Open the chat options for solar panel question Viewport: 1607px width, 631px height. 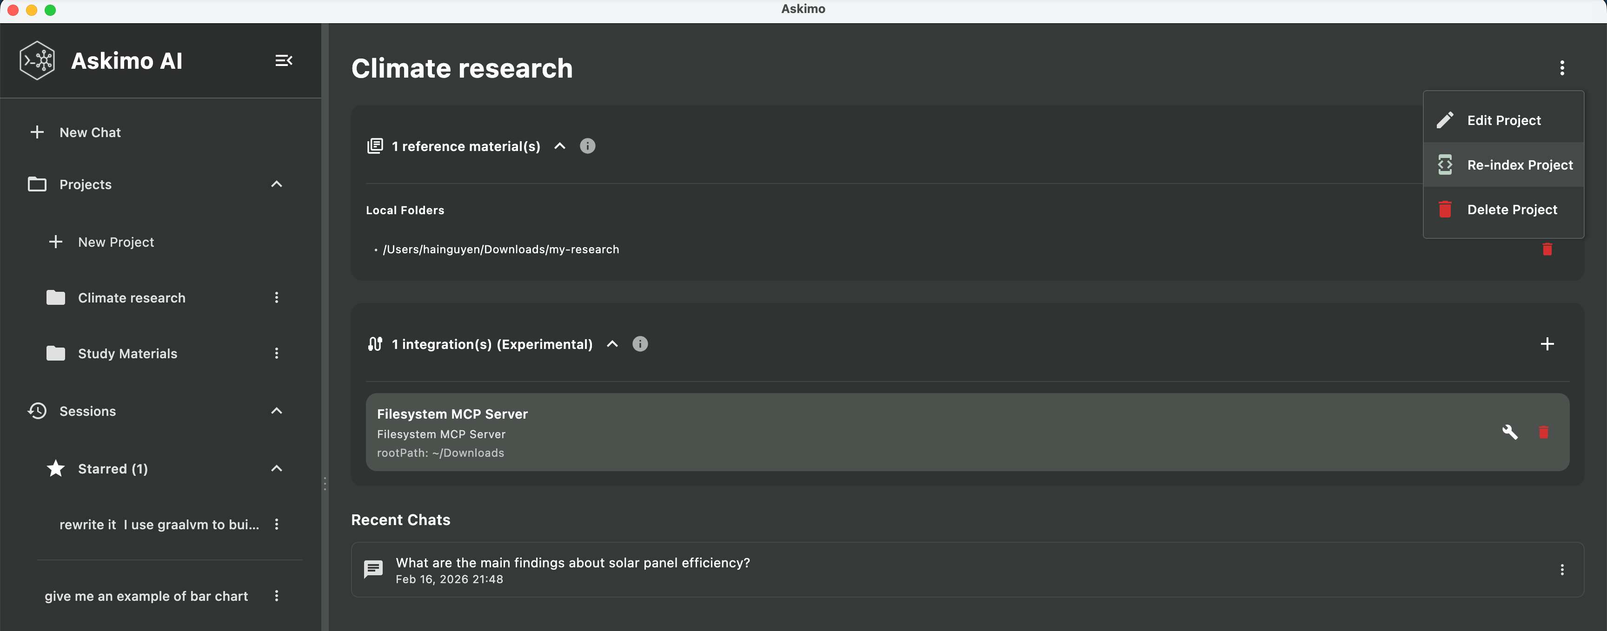(1562, 569)
